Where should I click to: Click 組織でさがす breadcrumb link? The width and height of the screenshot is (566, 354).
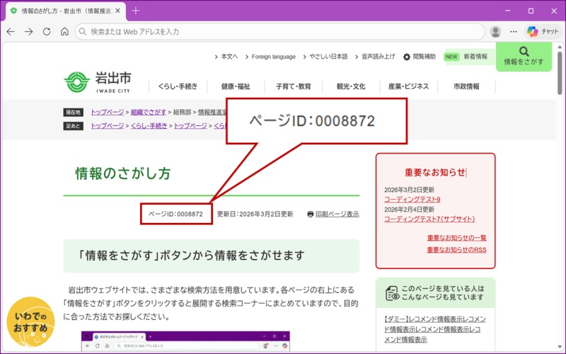coord(149,113)
